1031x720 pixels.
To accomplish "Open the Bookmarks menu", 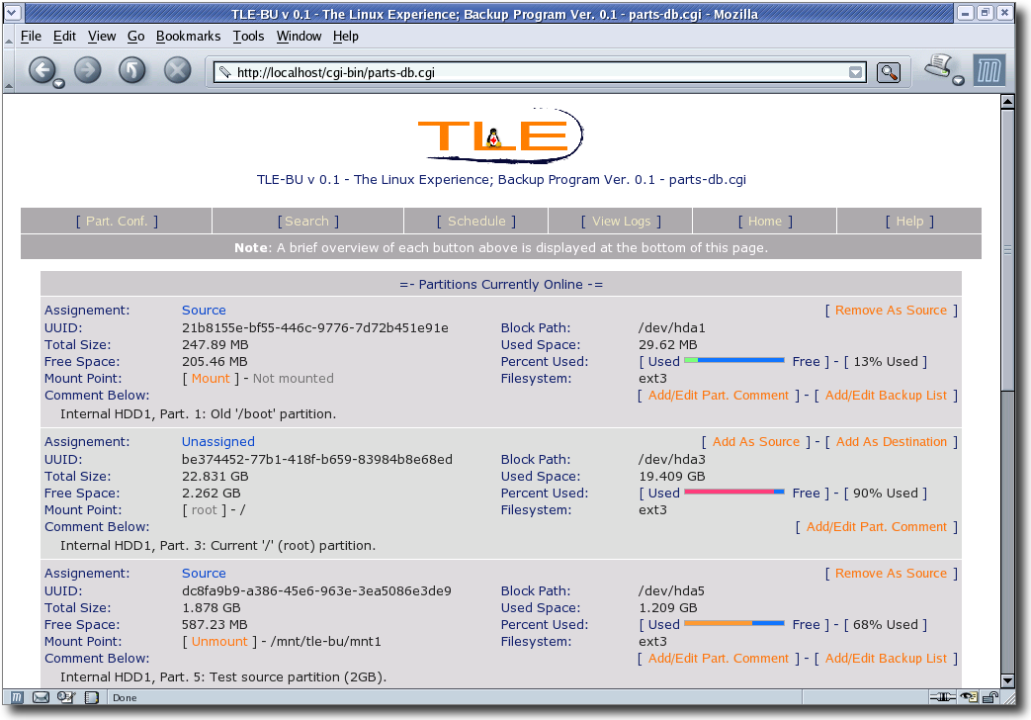I will pos(188,37).
